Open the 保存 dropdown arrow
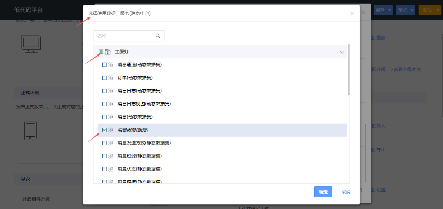This screenshot has width=443, height=209. point(390,10)
